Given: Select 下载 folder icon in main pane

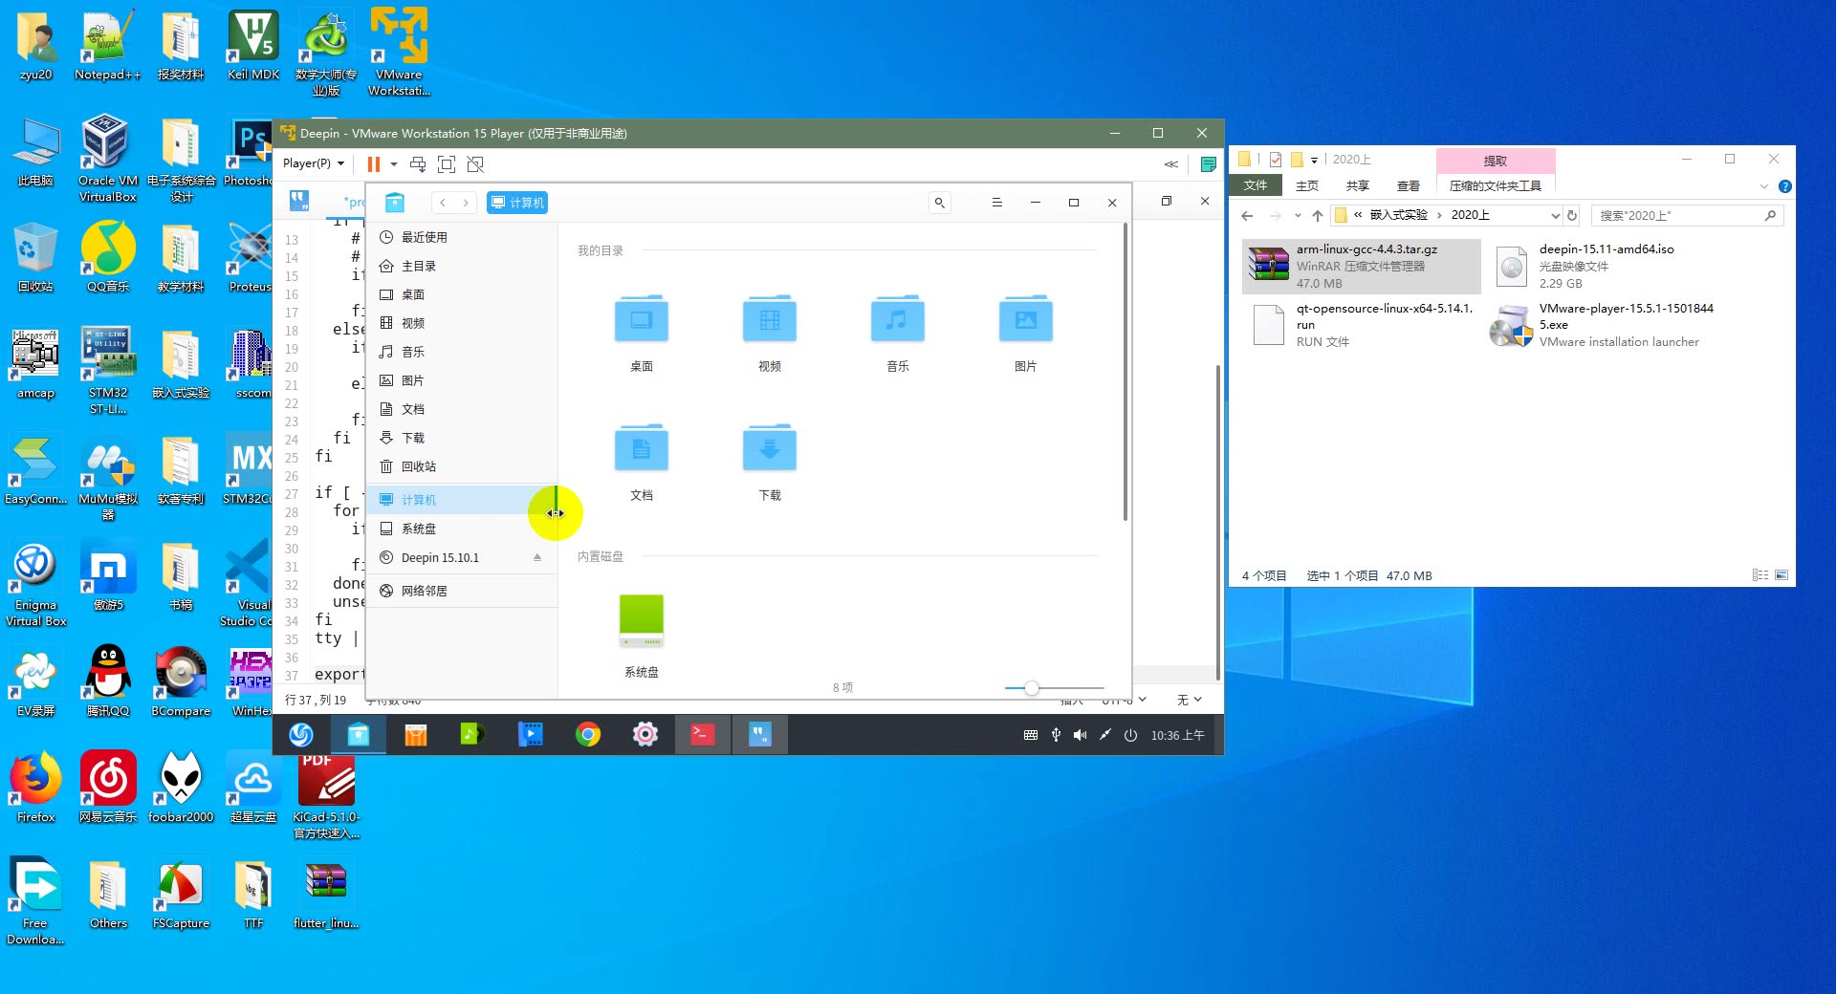Looking at the screenshot, I should pos(770,447).
